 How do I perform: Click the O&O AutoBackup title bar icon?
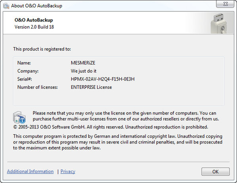[6, 6]
